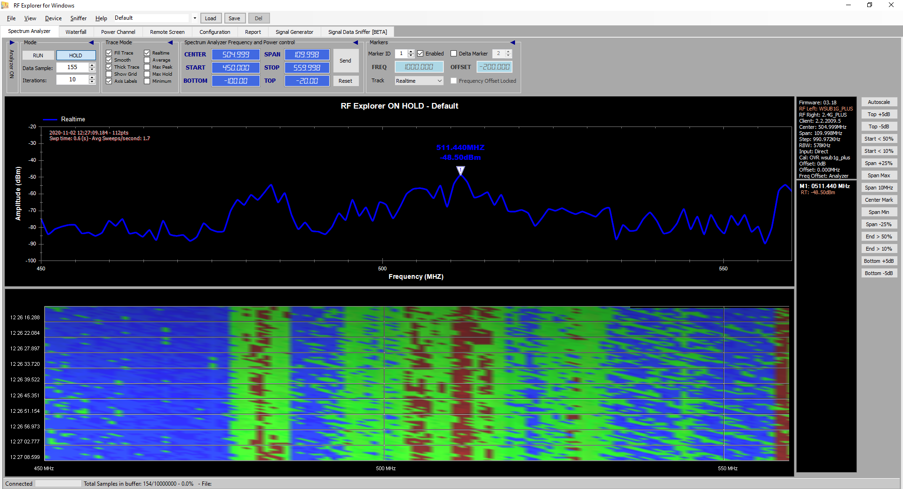The height and width of the screenshot is (489, 903).
Task: Click the Data Sample input field
Action: click(x=72, y=67)
